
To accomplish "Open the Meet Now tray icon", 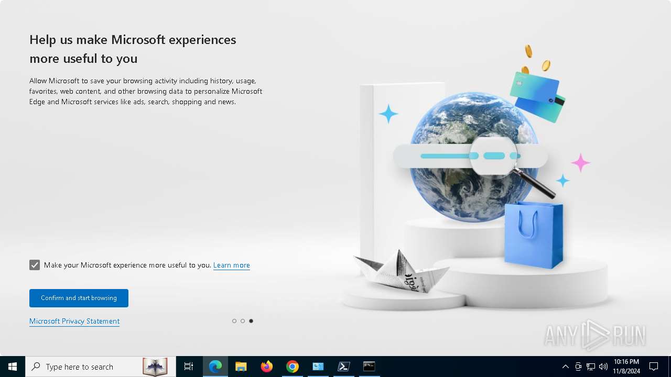I will point(578,367).
